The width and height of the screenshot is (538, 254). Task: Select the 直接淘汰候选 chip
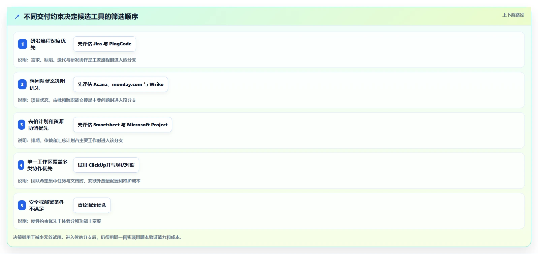click(92, 205)
